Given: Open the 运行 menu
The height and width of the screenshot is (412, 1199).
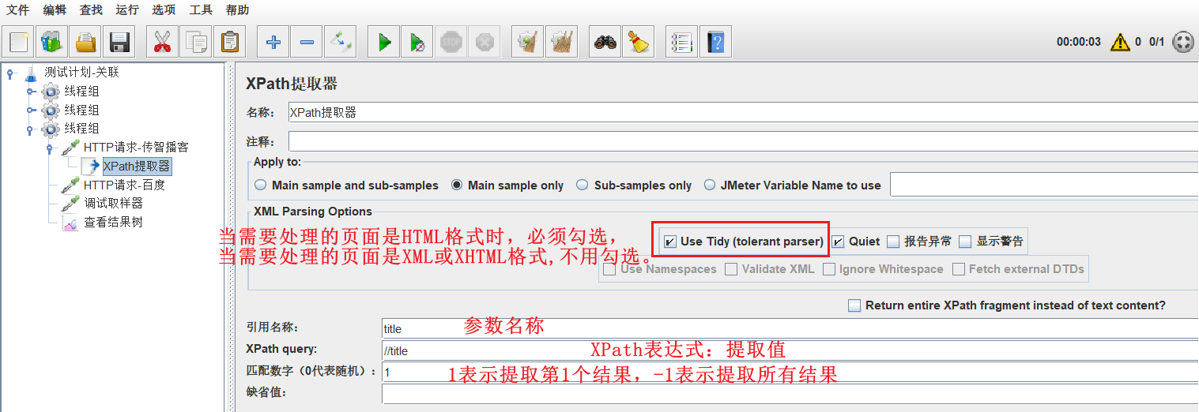Looking at the screenshot, I should point(126,10).
